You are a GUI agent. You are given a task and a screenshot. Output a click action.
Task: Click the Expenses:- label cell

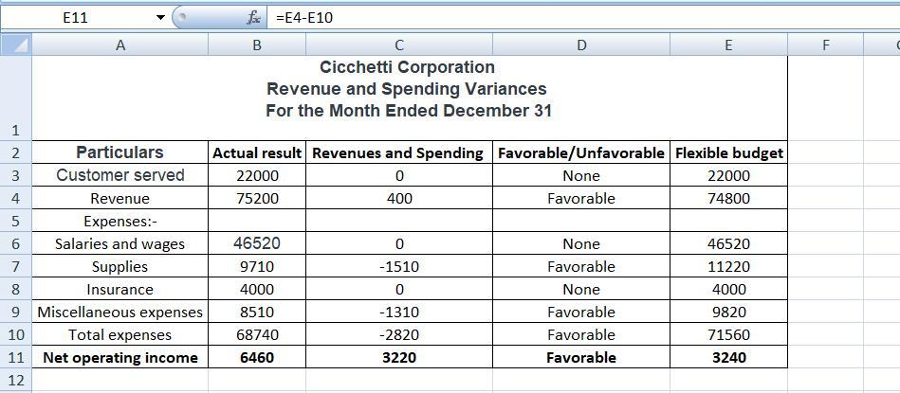pyautogui.click(x=119, y=221)
